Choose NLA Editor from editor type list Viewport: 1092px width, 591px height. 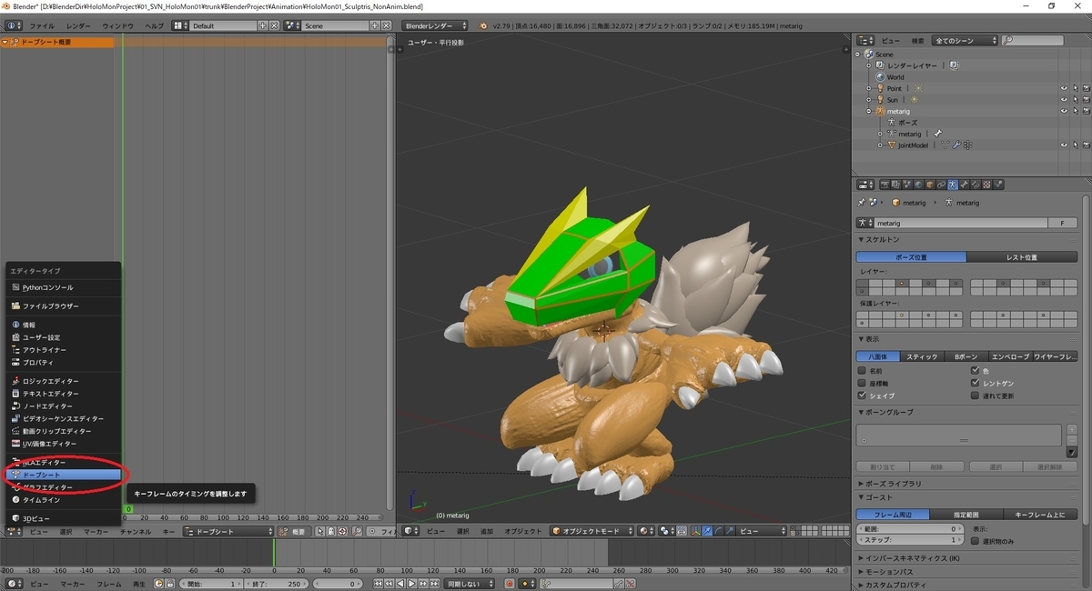(x=64, y=462)
